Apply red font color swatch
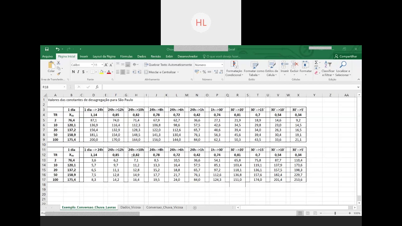The image size is (402, 226). (x=109, y=72)
